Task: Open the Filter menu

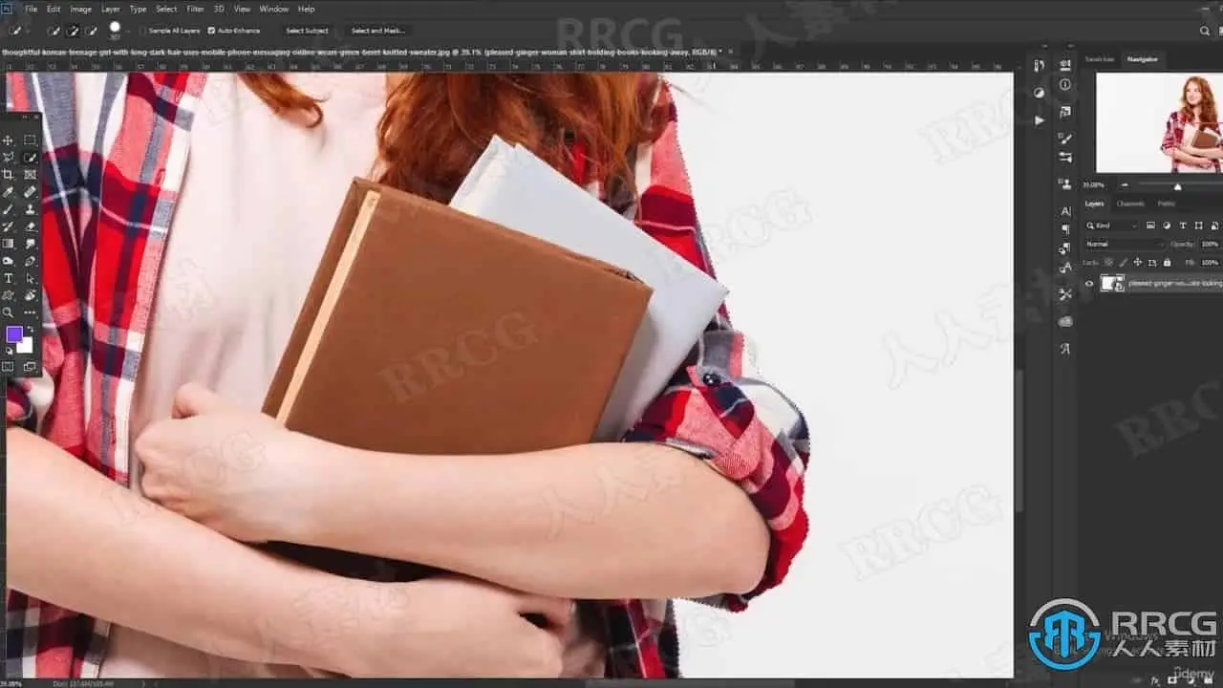Action: click(x=195, y=9)
